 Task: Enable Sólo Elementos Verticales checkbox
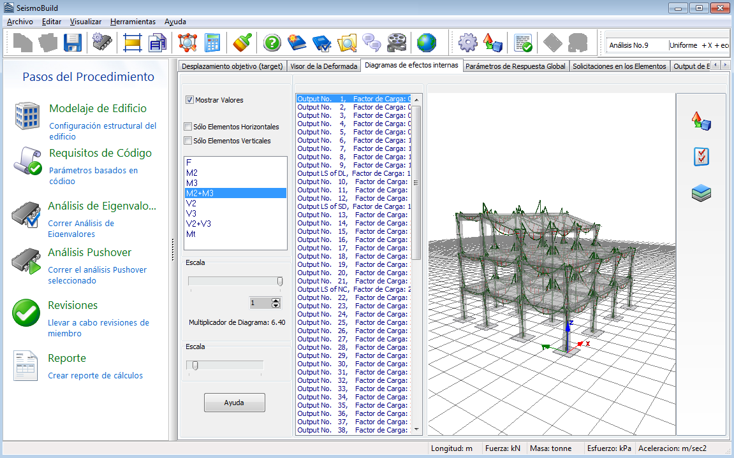[x=188, y=141]
